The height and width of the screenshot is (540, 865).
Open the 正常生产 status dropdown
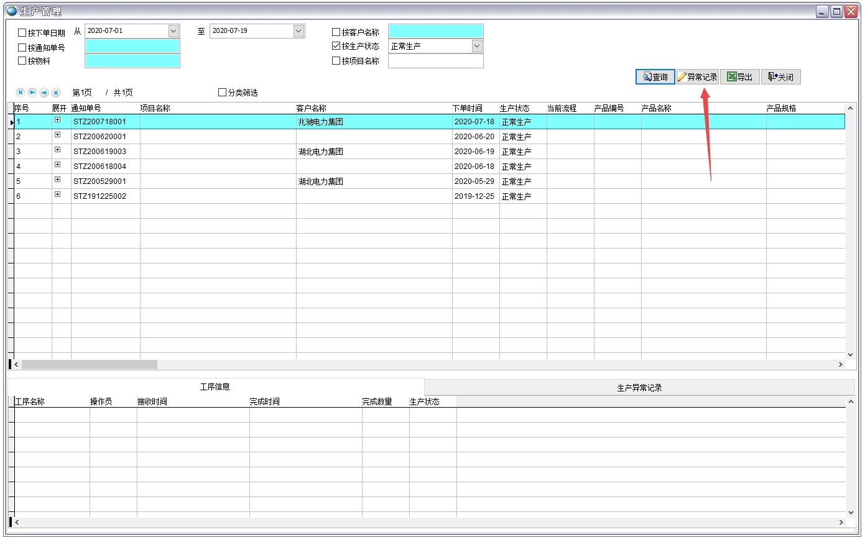(x=477, y=46)
